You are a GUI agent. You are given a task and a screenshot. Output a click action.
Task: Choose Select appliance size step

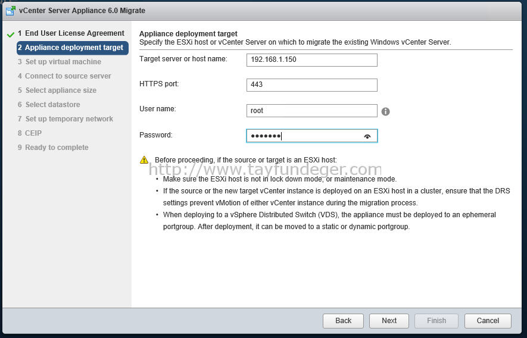point(57,90)
